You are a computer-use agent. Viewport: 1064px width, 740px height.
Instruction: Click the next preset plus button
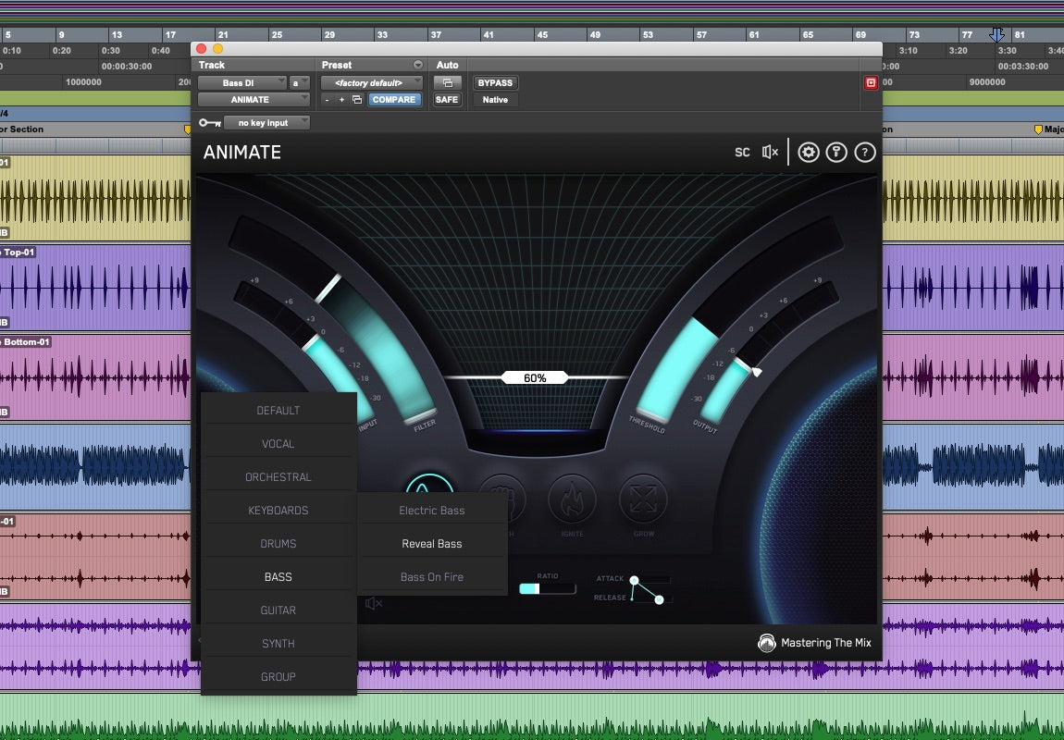pos(341,100)
